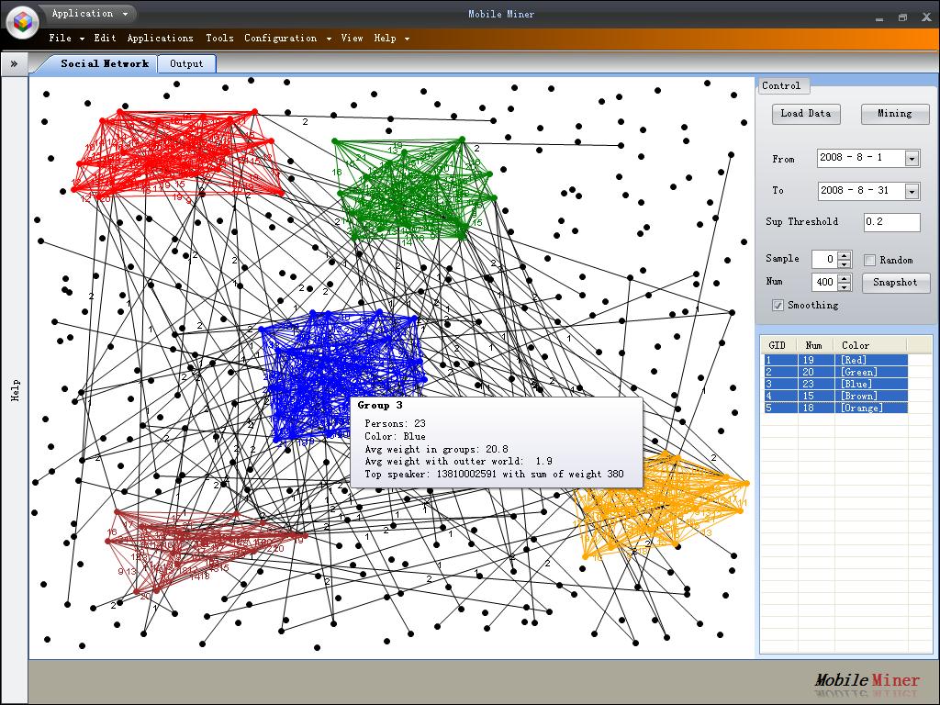Open the From date dropdown
The width and height of the screenshot is (940, 705).
pos(912,159)
